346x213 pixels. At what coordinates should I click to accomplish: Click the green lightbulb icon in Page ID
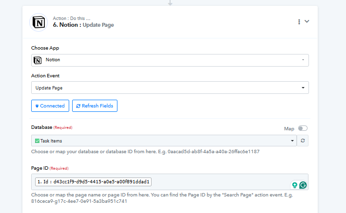(294, 185)
